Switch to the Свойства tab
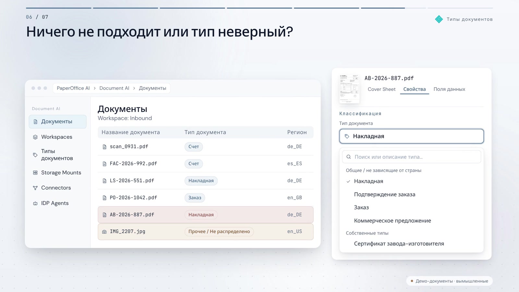 [x=415, y=89]
